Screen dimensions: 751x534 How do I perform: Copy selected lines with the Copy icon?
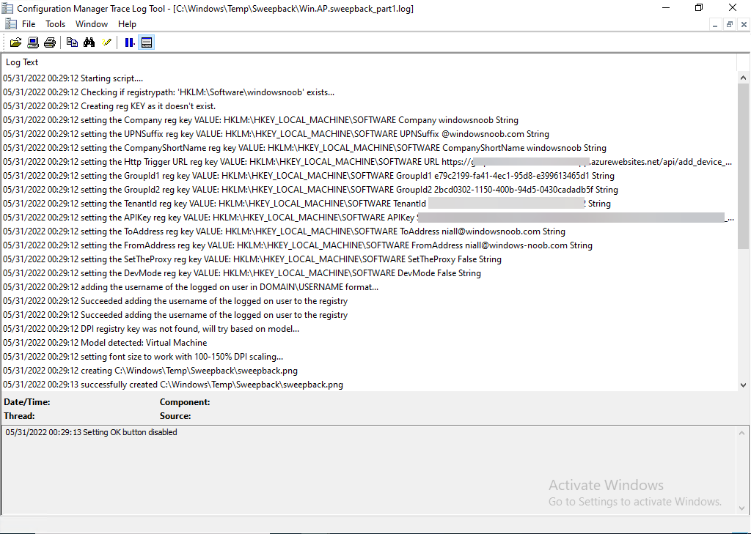[72, 42]
